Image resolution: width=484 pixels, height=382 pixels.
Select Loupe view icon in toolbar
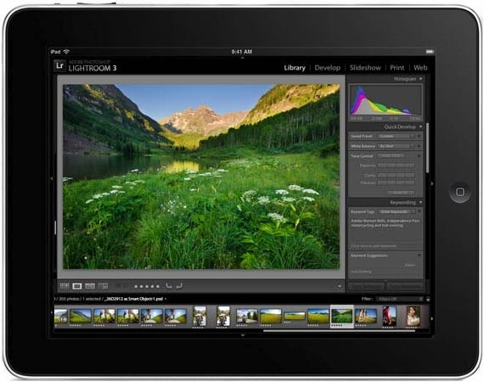77,286
